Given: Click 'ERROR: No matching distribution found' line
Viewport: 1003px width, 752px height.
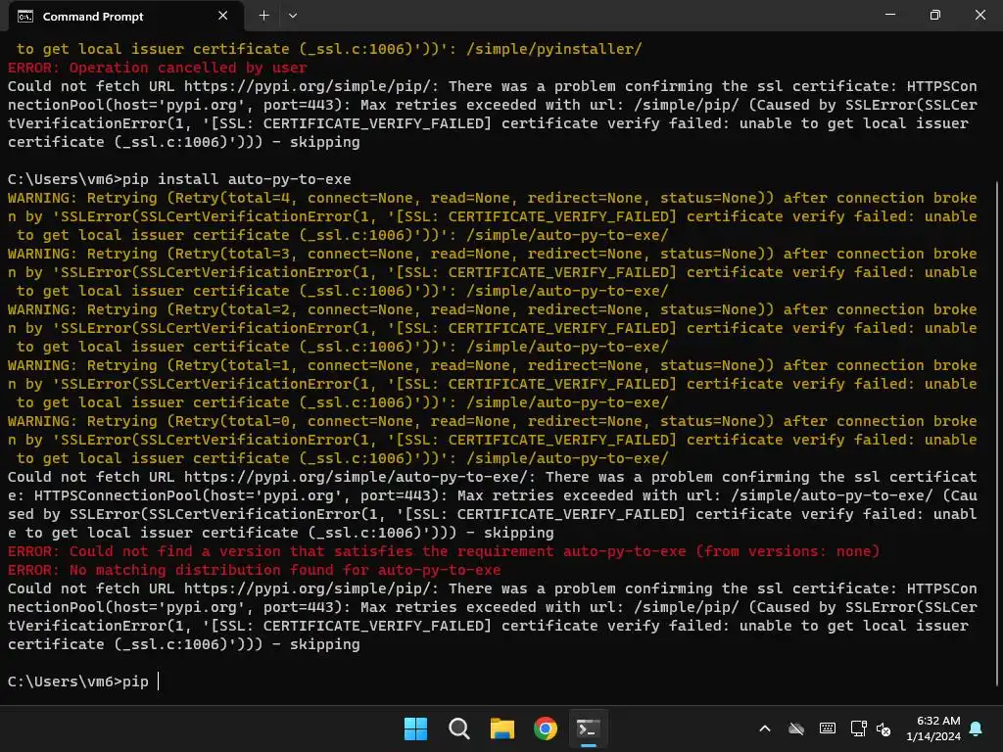Looking at the screenshot, I should coord(254,570).
